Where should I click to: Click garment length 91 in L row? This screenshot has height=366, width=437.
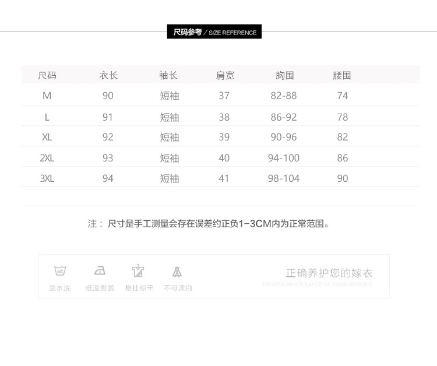(108, 117)
